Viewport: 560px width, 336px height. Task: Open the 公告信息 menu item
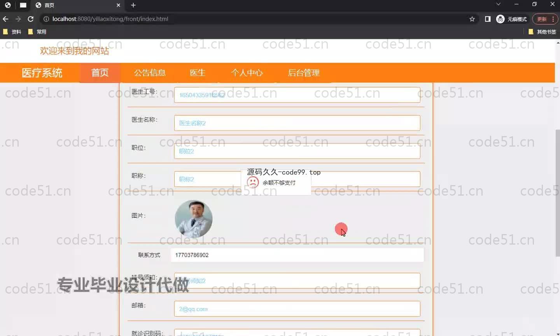click(150, 73)
